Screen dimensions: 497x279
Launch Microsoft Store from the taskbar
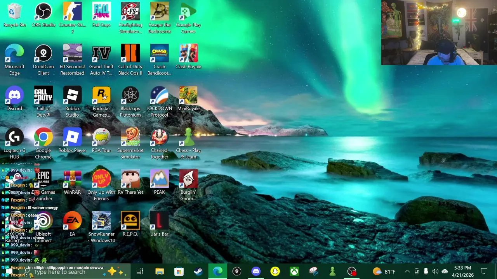[x=179, y=272]
